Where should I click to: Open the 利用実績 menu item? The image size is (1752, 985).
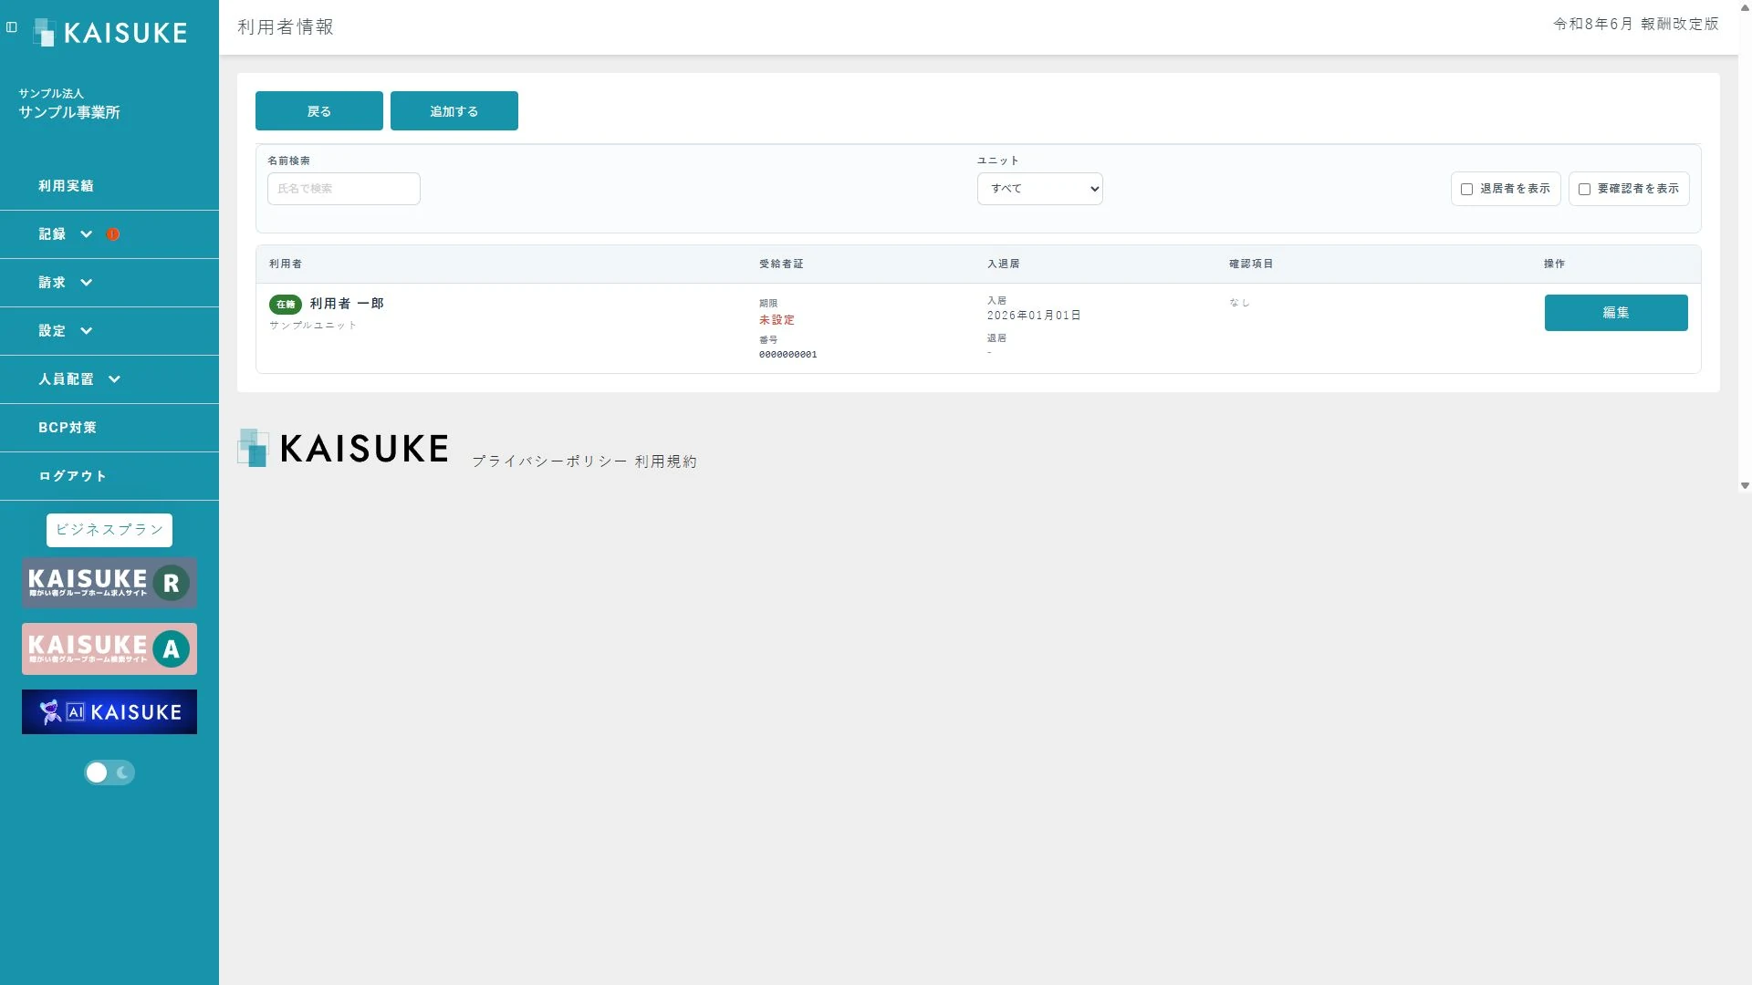coord(109,186)
